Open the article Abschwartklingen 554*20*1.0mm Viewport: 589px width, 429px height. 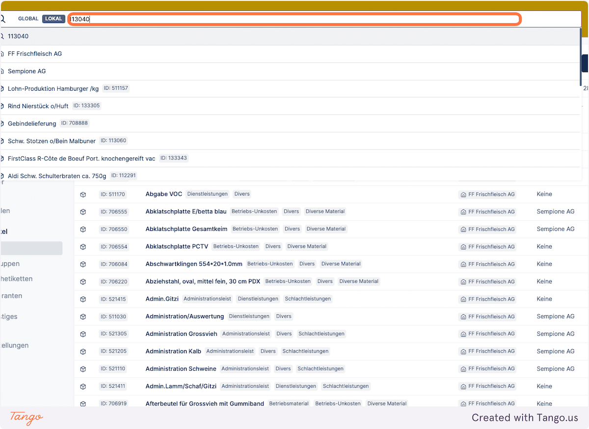pyautogui.click(x=194, y=264)
